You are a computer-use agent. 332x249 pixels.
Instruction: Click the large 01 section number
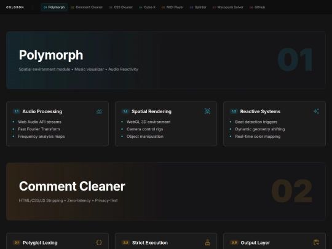pyautogui.click(x=294, y=60)
